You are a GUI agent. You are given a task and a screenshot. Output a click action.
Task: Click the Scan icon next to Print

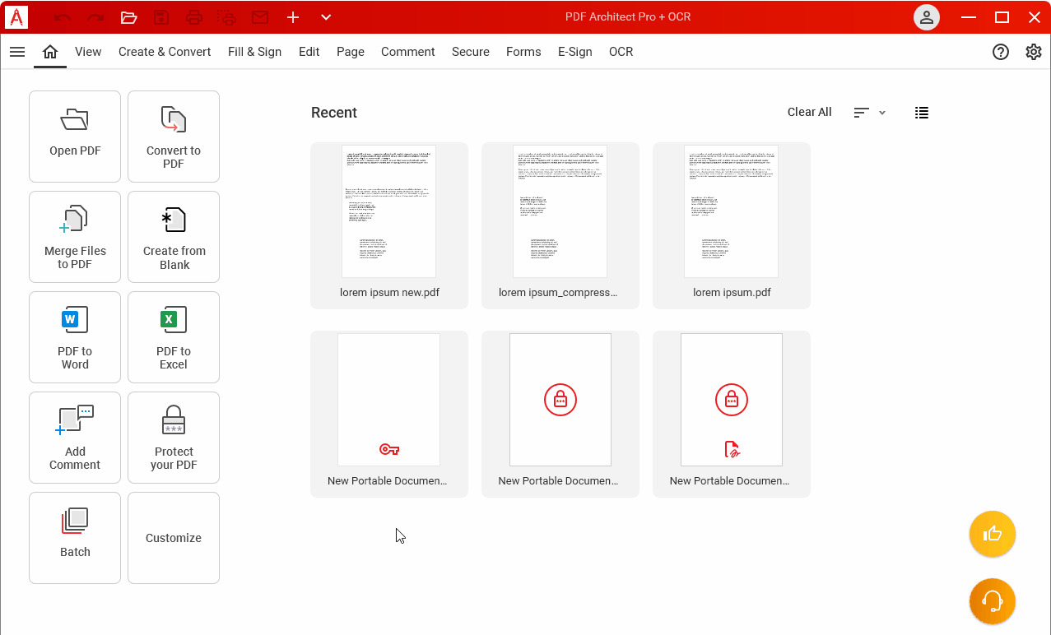click(226, 17)
